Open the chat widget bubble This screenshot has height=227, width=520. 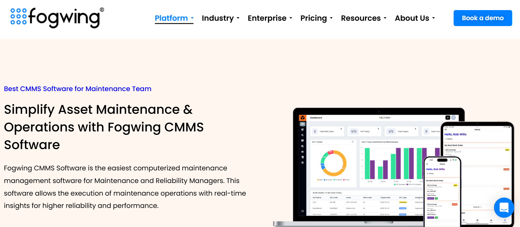coord(504,208)
